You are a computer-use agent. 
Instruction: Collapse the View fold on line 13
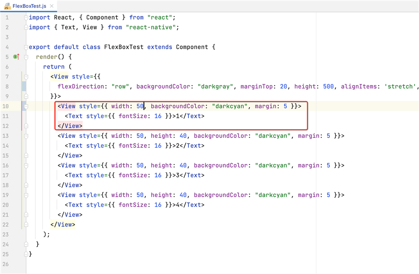[x=26, y=136]
